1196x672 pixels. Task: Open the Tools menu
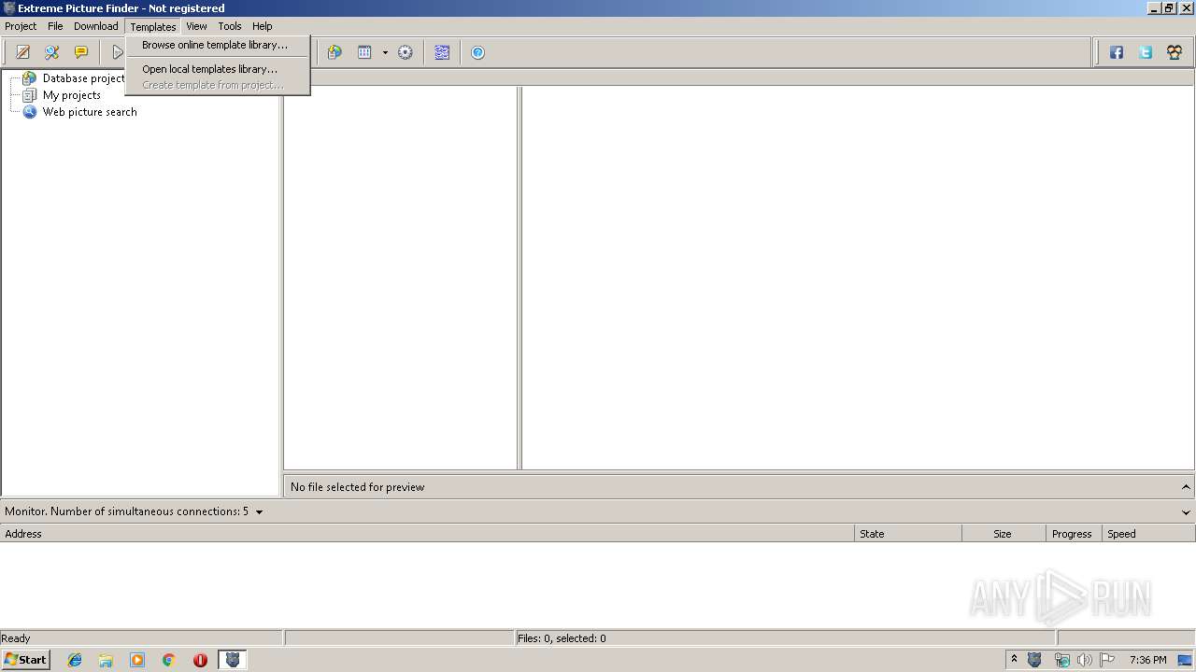(x=230, y=26)
